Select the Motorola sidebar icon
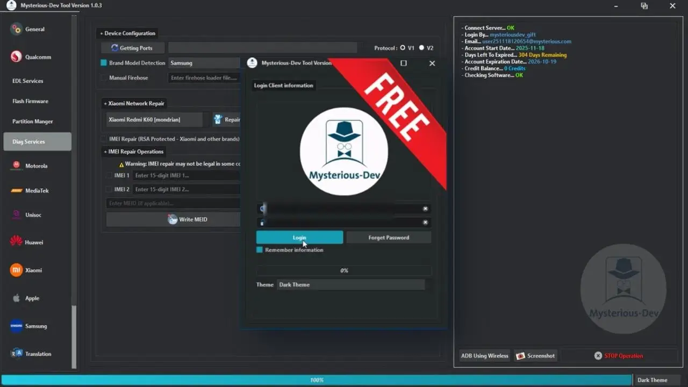Image resolution: width=688 pixels, height=387 pixels. pos(16,166)
